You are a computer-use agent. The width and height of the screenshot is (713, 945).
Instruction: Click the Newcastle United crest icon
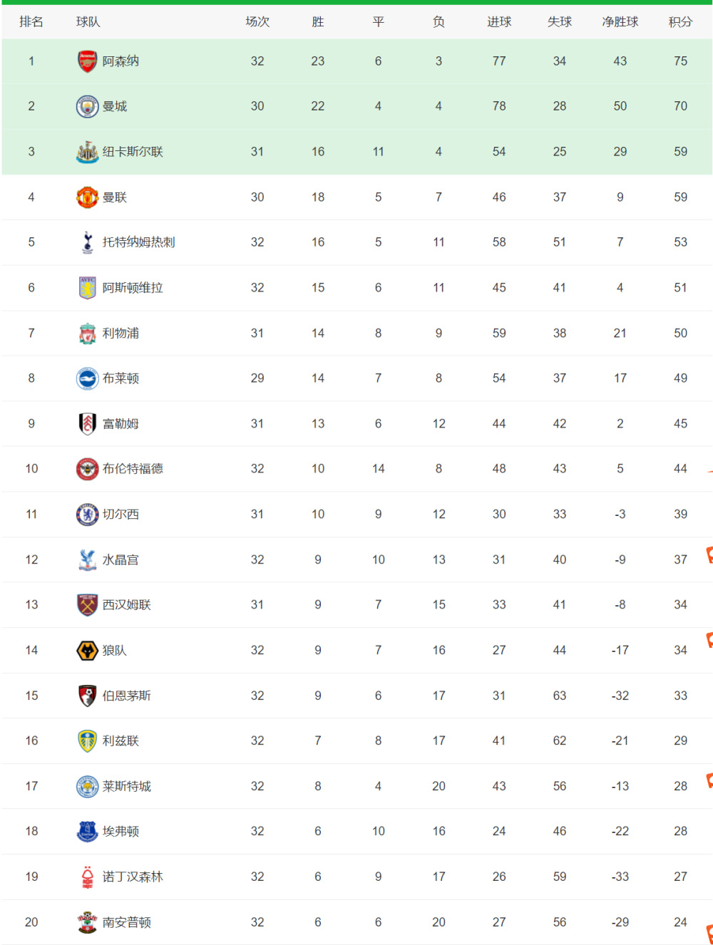[87, 152]
